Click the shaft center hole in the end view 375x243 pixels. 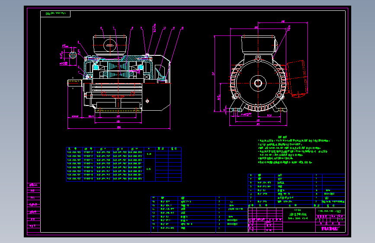tap(257, 83)
